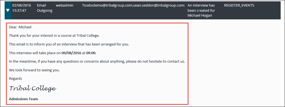Click the Email Outgoing type cell

(x=45, y=8)
